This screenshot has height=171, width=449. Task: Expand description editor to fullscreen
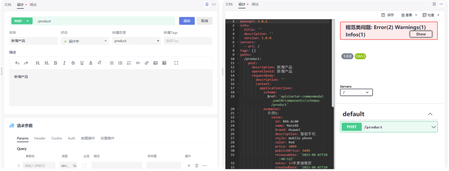click(x=176, y=63)
